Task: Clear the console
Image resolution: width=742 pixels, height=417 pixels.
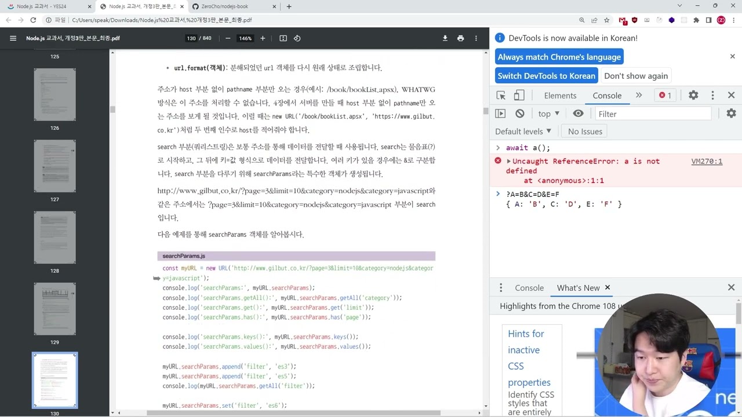Action: 519,114
